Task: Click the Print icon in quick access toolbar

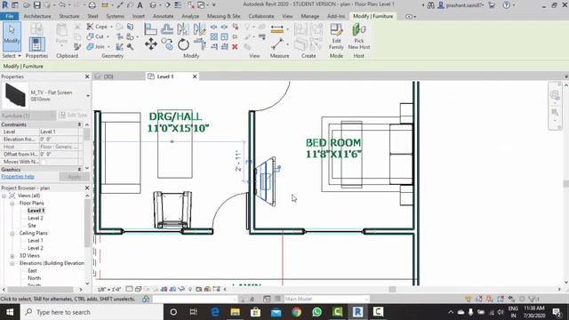Action: 92,5
